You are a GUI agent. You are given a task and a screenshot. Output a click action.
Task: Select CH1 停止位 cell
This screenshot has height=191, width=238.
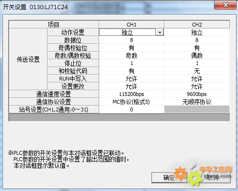[131, 63]
